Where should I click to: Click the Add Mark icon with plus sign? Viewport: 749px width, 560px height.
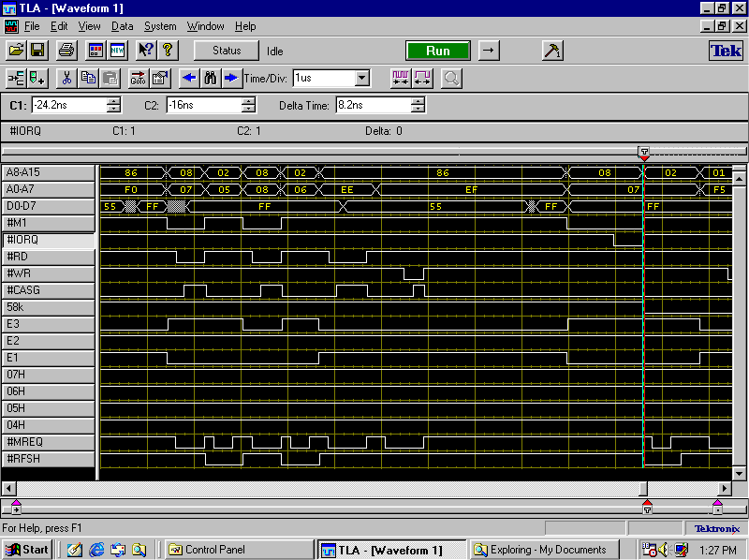click(37, 79)
